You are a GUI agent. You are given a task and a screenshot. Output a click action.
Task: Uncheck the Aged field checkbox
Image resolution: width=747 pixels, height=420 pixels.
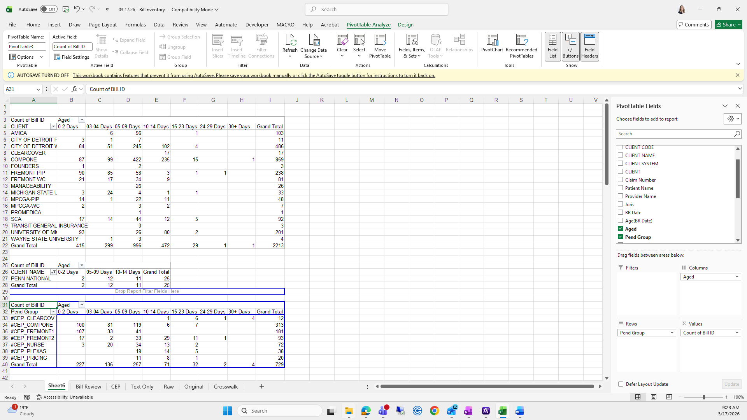point(621,229)
